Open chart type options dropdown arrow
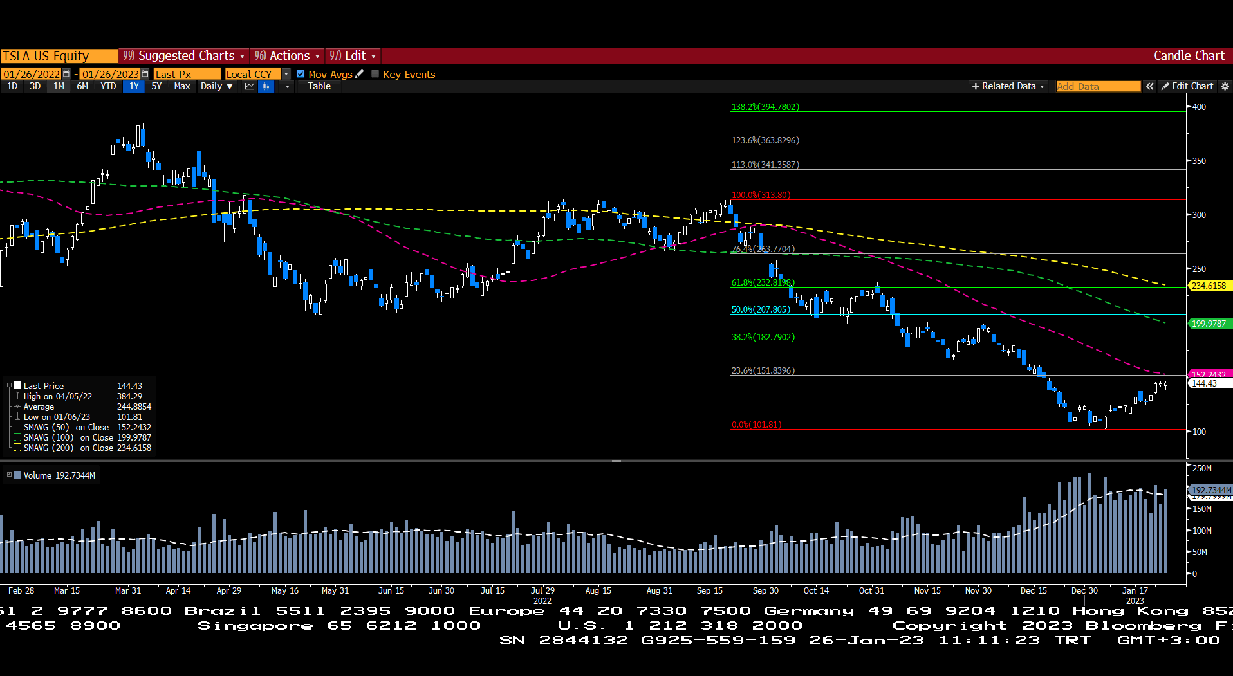 pos(287,86)
